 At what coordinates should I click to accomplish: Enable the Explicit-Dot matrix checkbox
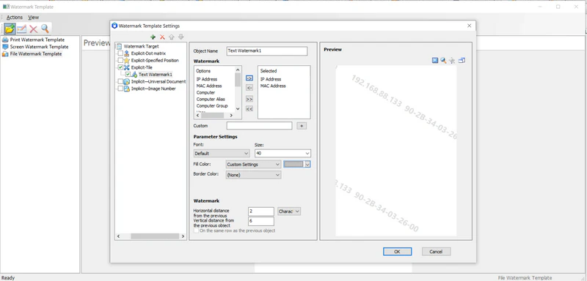click(120, 53)
